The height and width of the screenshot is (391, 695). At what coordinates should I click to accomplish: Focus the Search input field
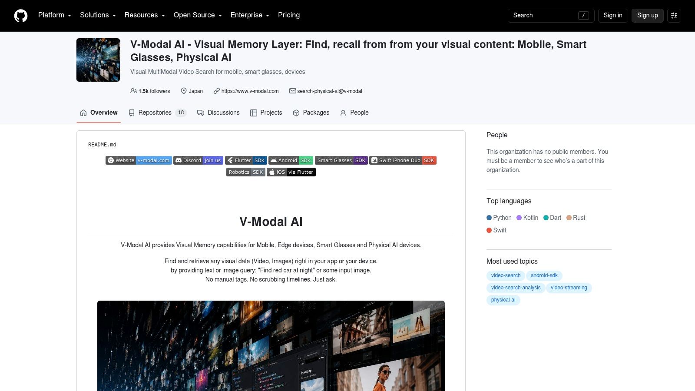(x=551, y=15)
